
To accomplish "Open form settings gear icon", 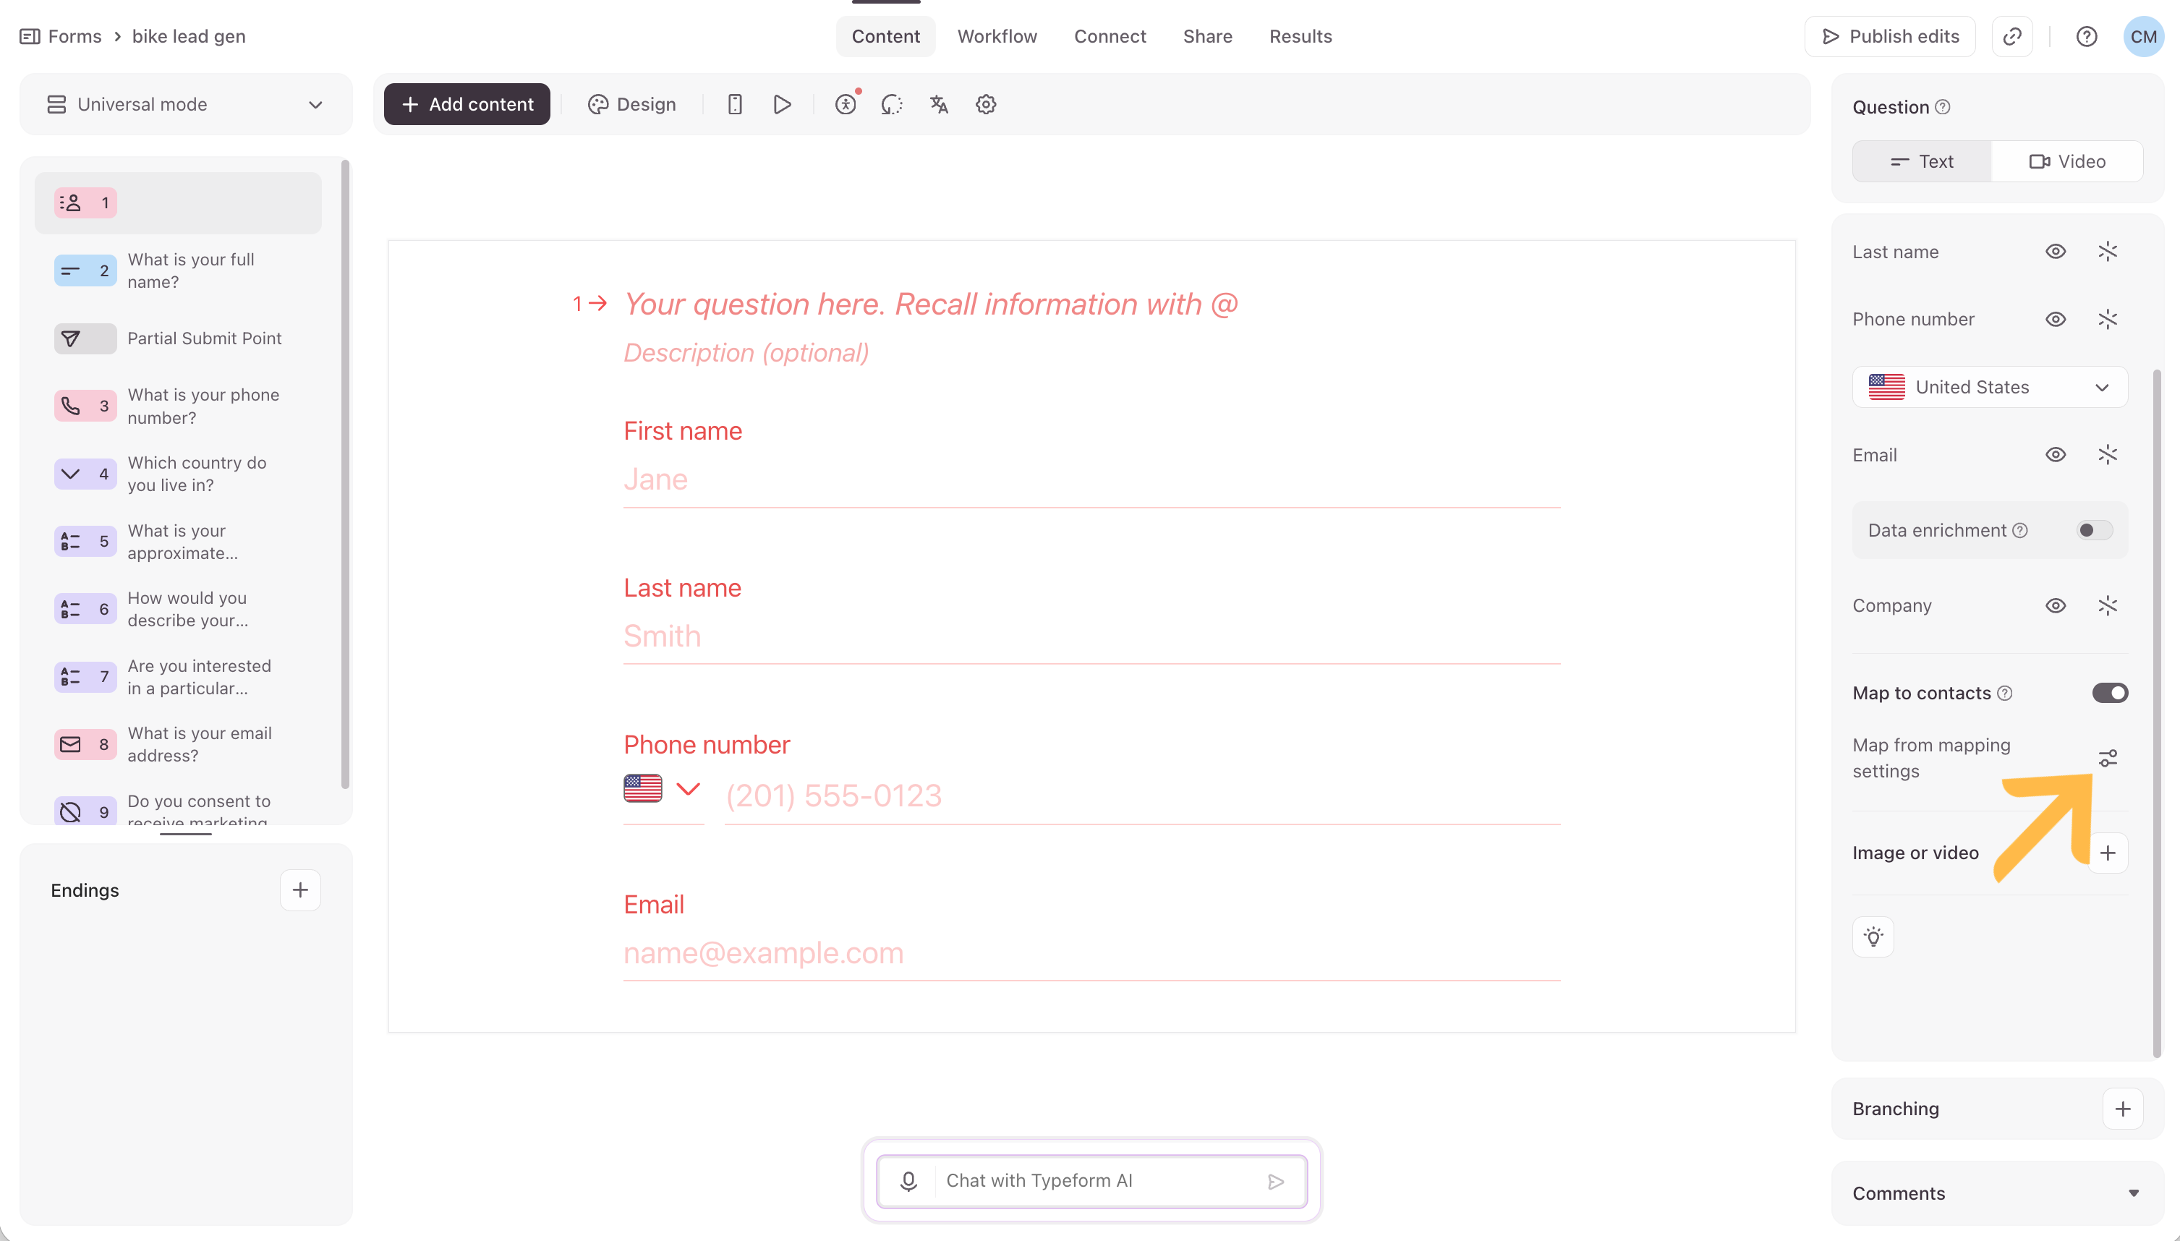I will pos(986,104).
